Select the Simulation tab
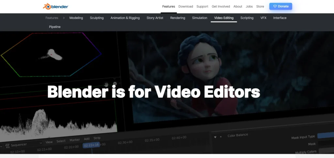Image resolution: width=334 pixels, height=158 pixels. tap(199, 18)
